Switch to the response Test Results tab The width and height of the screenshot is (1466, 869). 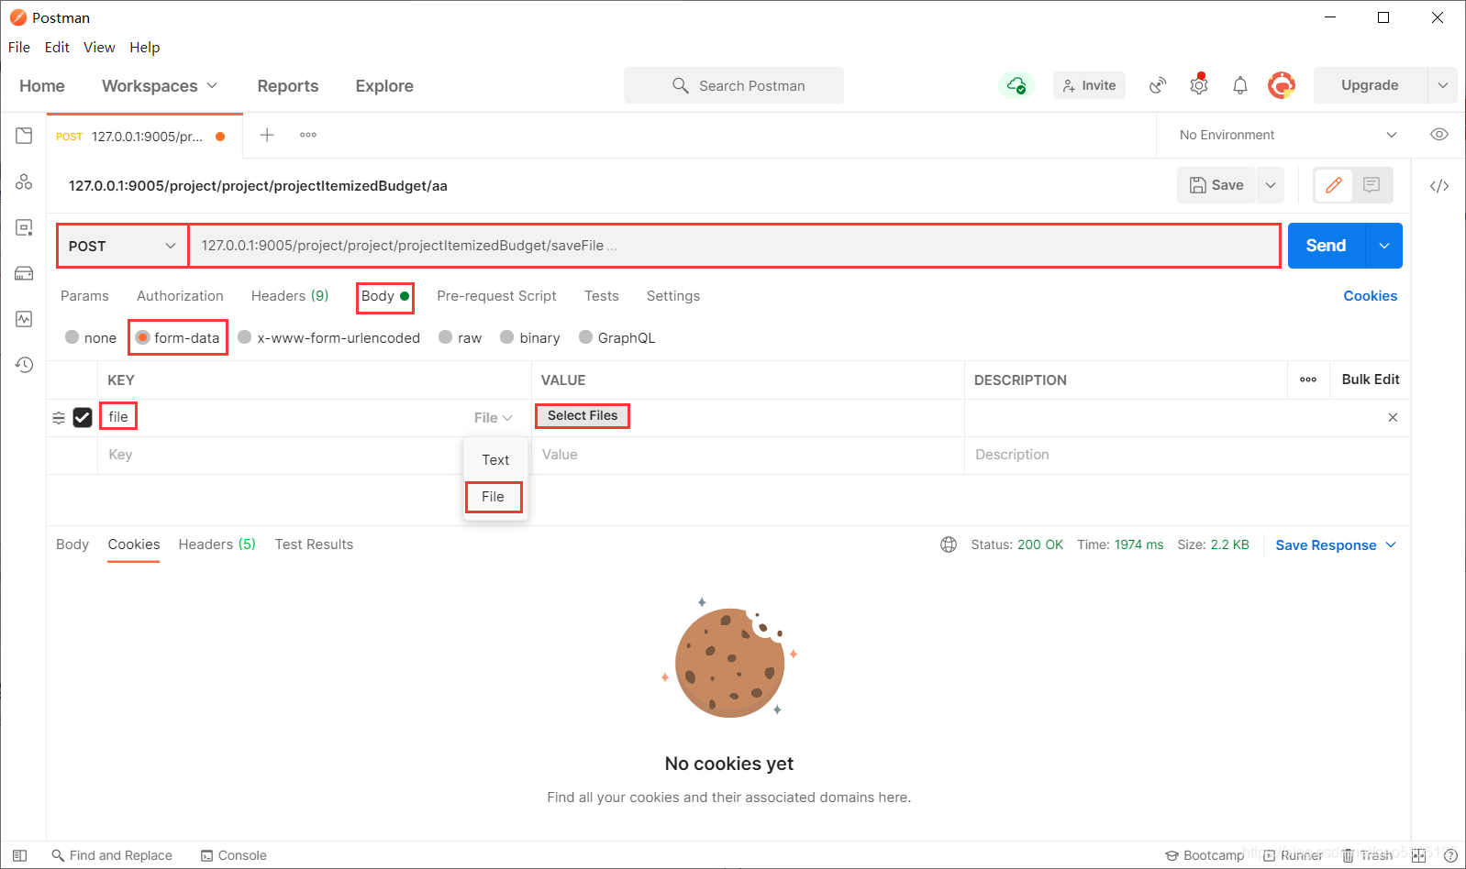point(314,544)
